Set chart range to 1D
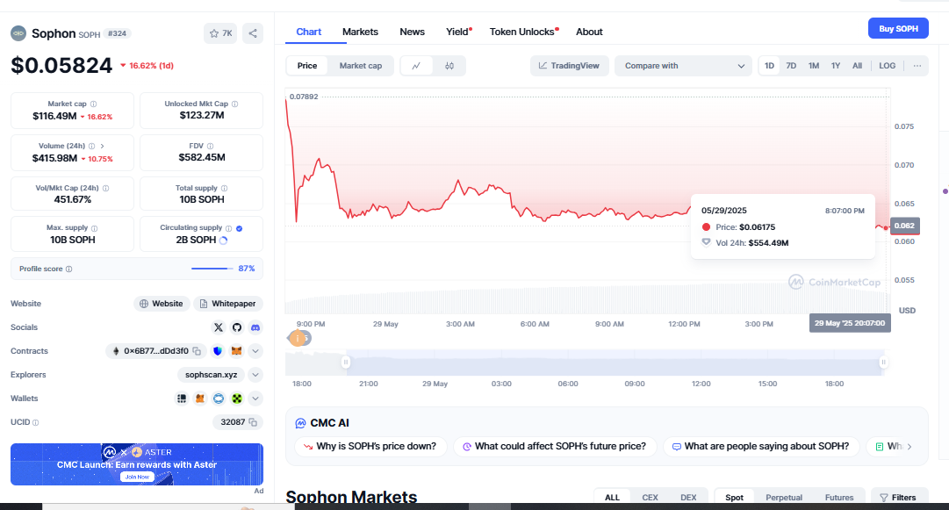949x510 pixels. 769,65
